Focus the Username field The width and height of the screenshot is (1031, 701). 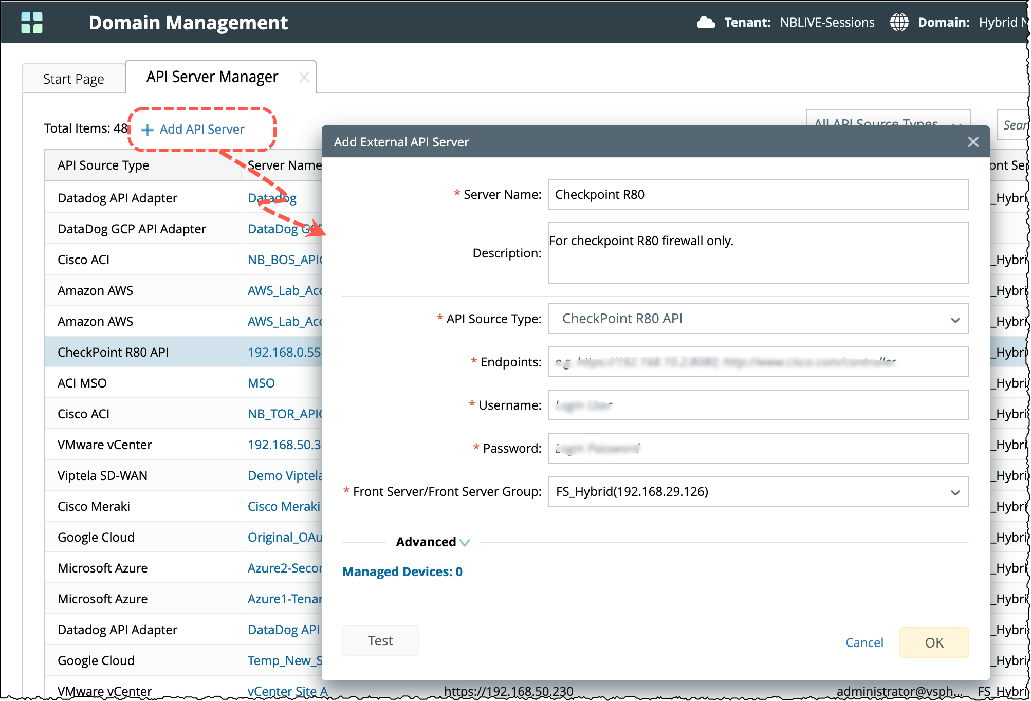click(758, 405)
